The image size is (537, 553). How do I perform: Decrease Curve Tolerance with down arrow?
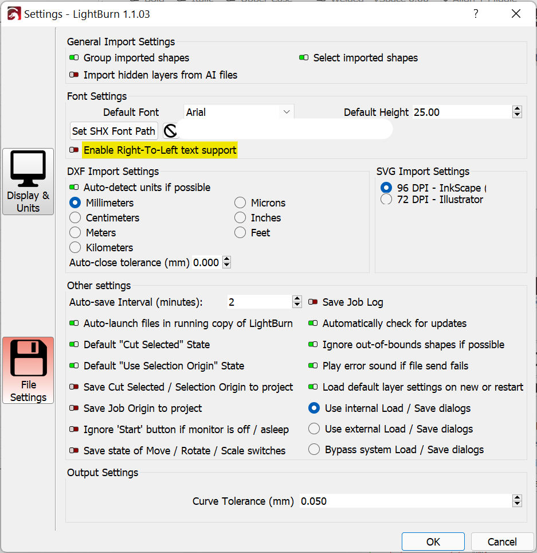coord(517,504)
